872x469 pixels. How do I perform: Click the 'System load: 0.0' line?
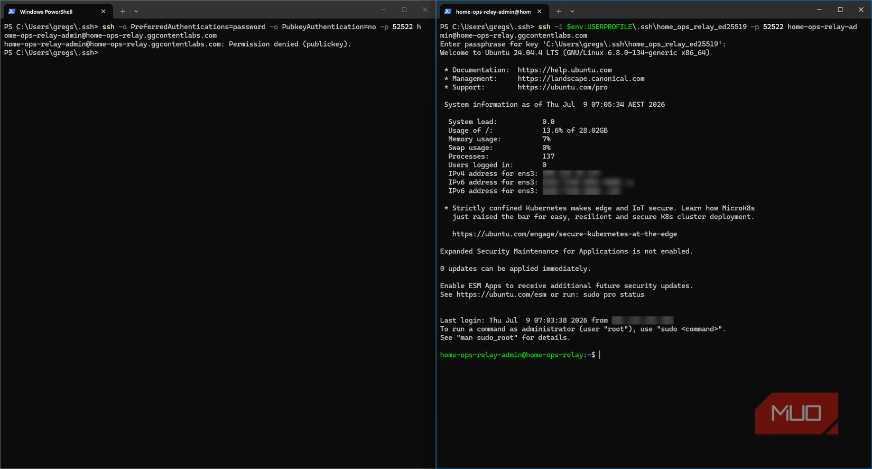501,122
